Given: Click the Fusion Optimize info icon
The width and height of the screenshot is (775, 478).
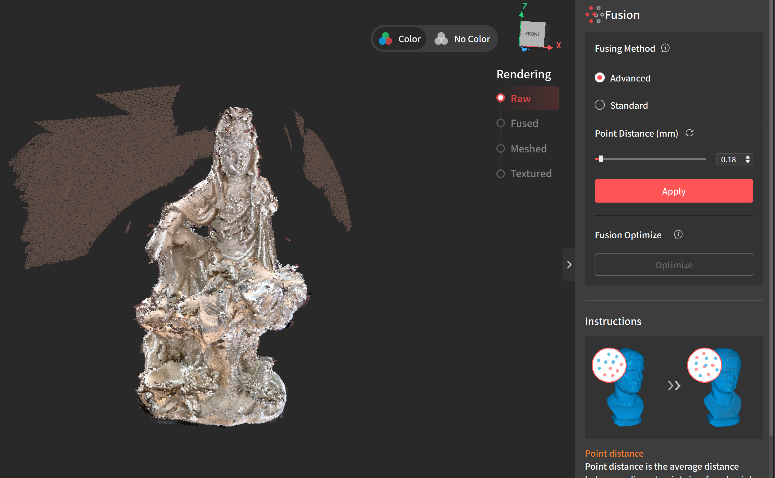Looking at the screenshot, I should [x=678, y=235].
